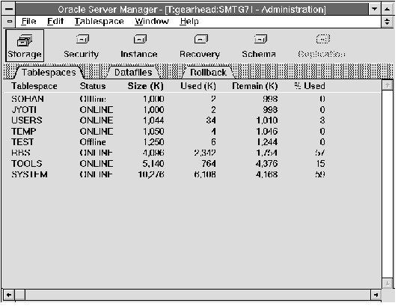Click the Size (K) column header
The width and height of the screenshot is (401, 306).
click(146, 86)
